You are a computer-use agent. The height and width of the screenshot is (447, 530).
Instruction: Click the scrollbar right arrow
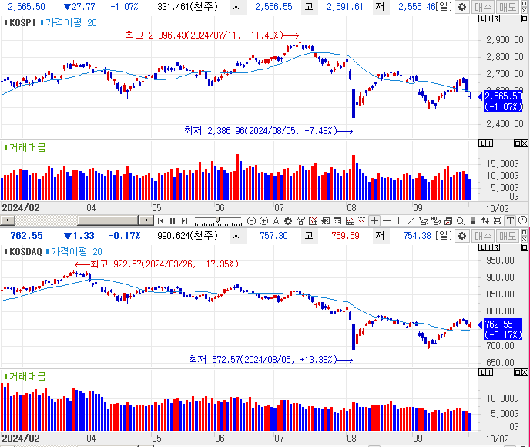146,220
